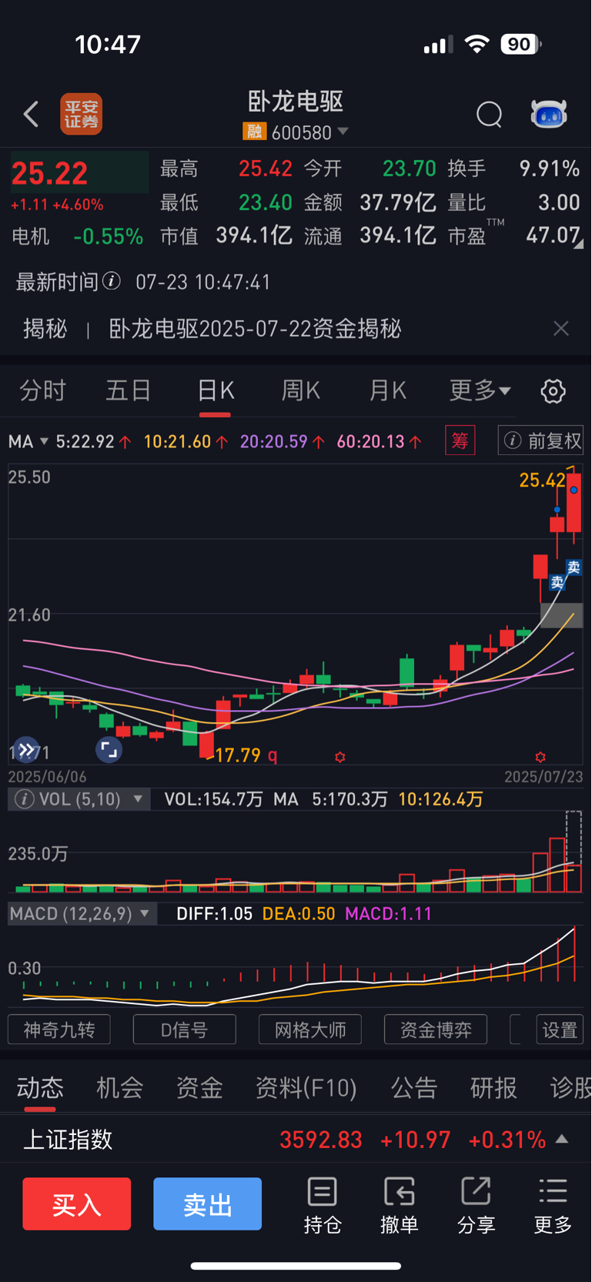The width and height of the screenshot is (592, 1282).
Task: Tap the first red event marker on date axis
Action: click(x=339, y=757)
